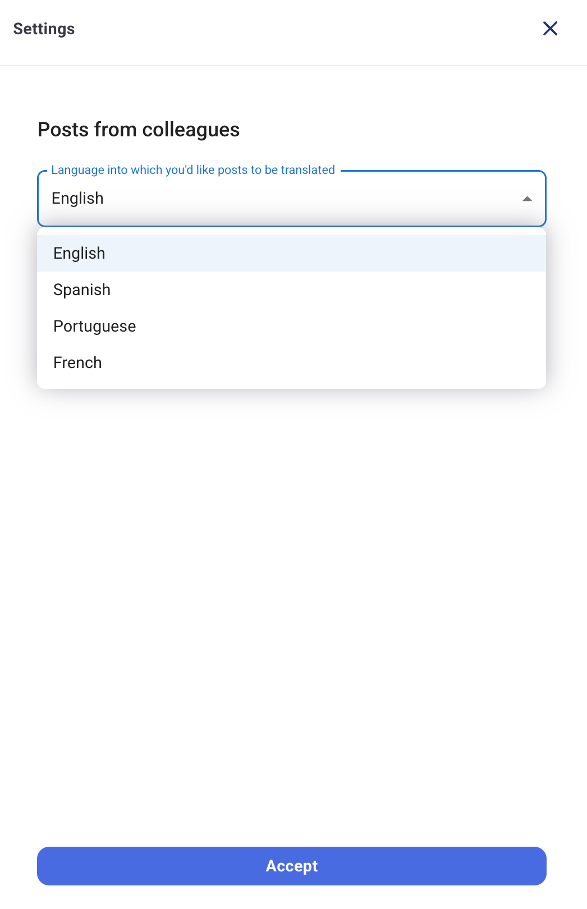
Task: Highlight the French option in the list
Action: (77, 363)
